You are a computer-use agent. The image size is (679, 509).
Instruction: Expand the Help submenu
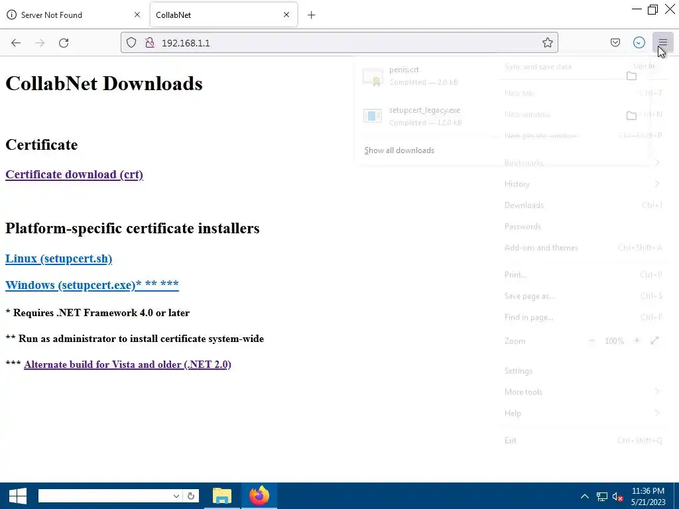(583, 414)
